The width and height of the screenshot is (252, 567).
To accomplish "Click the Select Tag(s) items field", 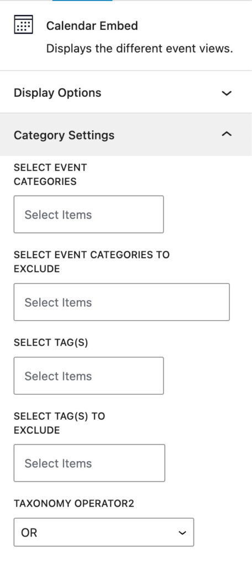I will coord(88,376).
